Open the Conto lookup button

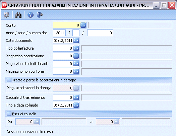pyautogui.click(x=83, y=25)
